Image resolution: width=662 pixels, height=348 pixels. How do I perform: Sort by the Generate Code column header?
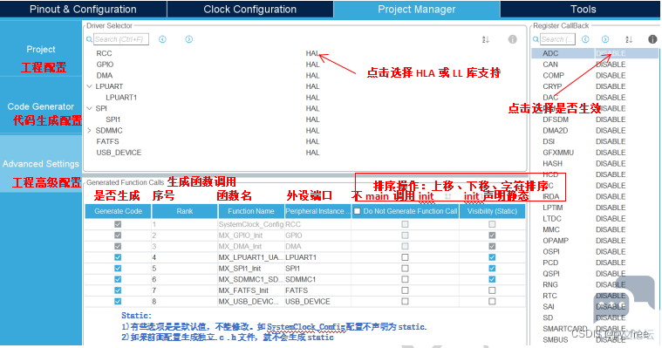tap(118, 211)
